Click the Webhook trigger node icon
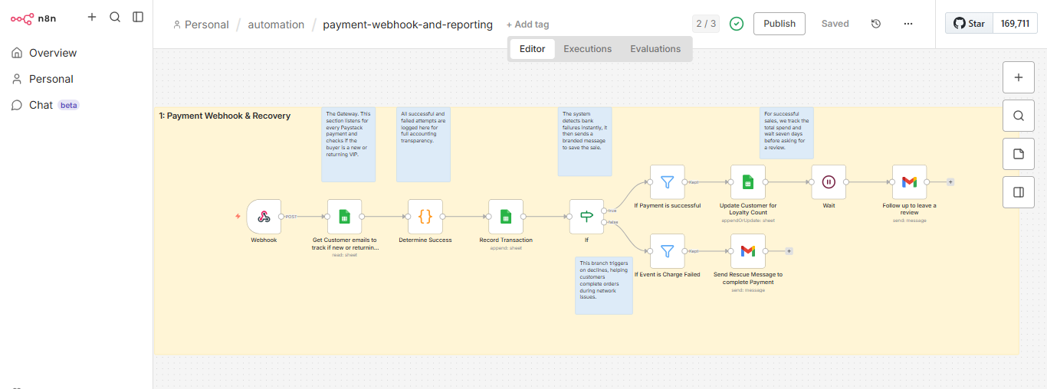 pos(264,217)
